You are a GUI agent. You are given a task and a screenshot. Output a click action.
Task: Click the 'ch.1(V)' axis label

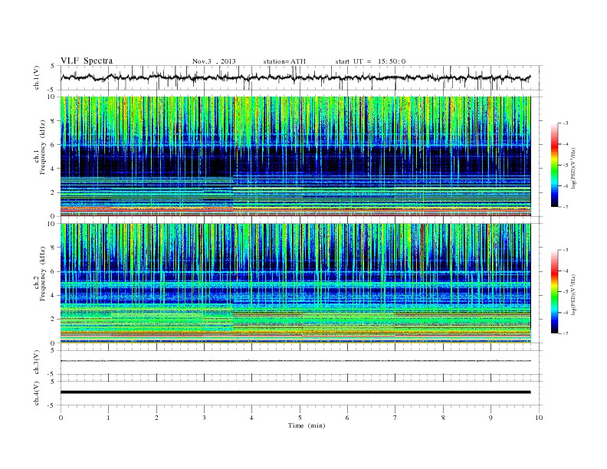[x=37, y=78]
